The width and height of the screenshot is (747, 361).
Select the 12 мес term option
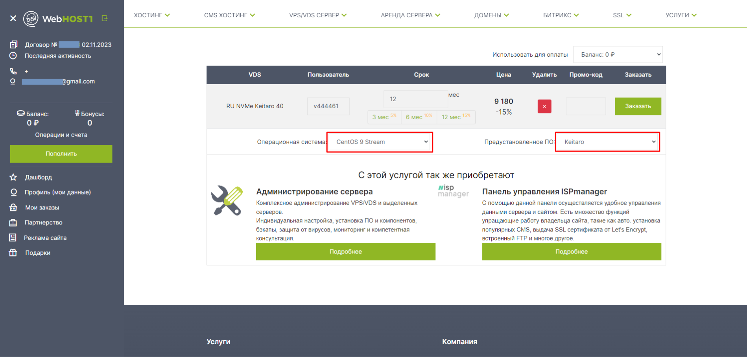coord(456,117)
